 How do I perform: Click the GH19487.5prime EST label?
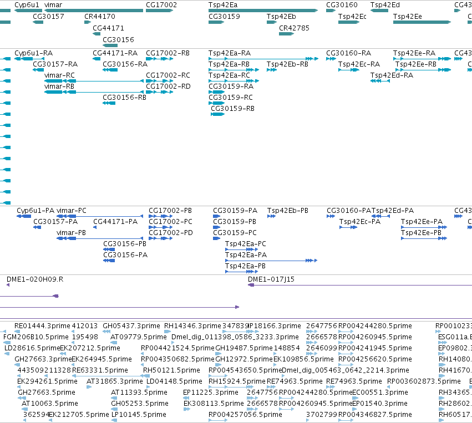pos(244,348)
